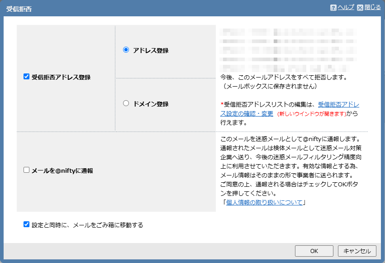Click the red 新しいウインドウが開きます note
The image size is (385, 263).
click(311, 114)
